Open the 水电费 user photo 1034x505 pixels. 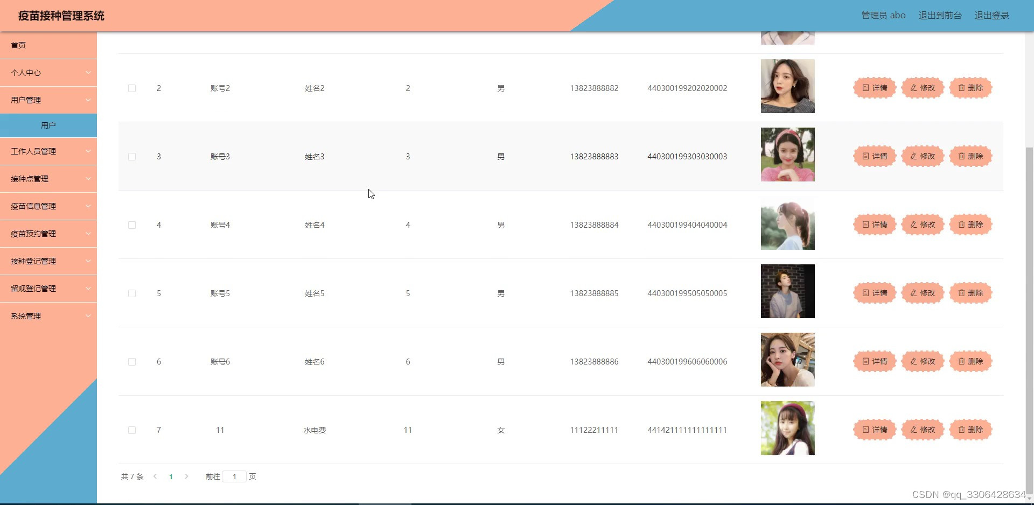pos(787,428)
